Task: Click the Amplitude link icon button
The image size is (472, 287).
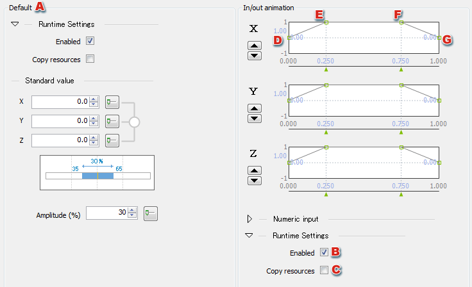Action: point(150,213)
